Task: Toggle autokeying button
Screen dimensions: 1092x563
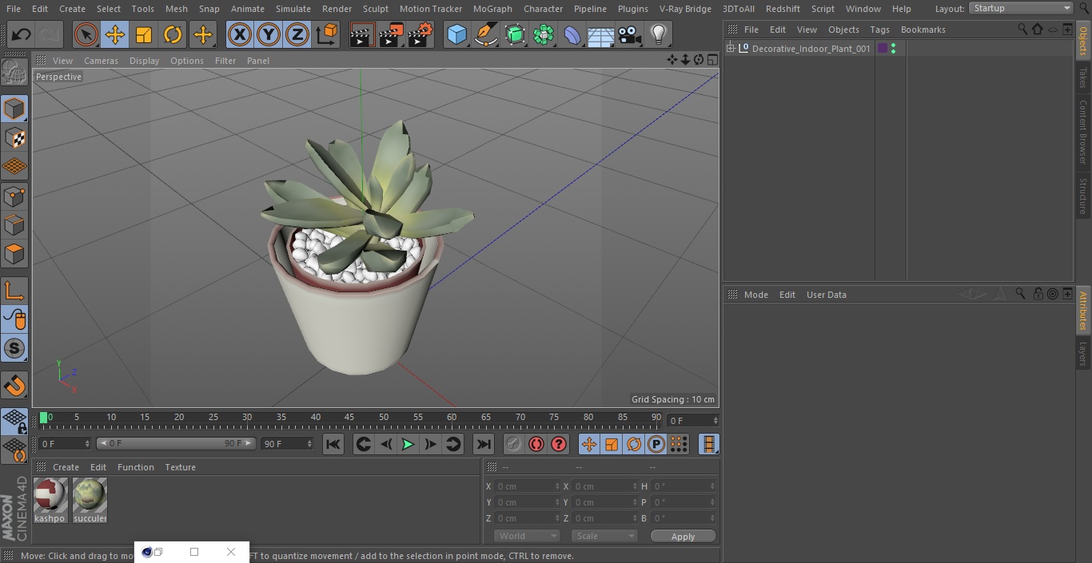Action: (536, 444)
